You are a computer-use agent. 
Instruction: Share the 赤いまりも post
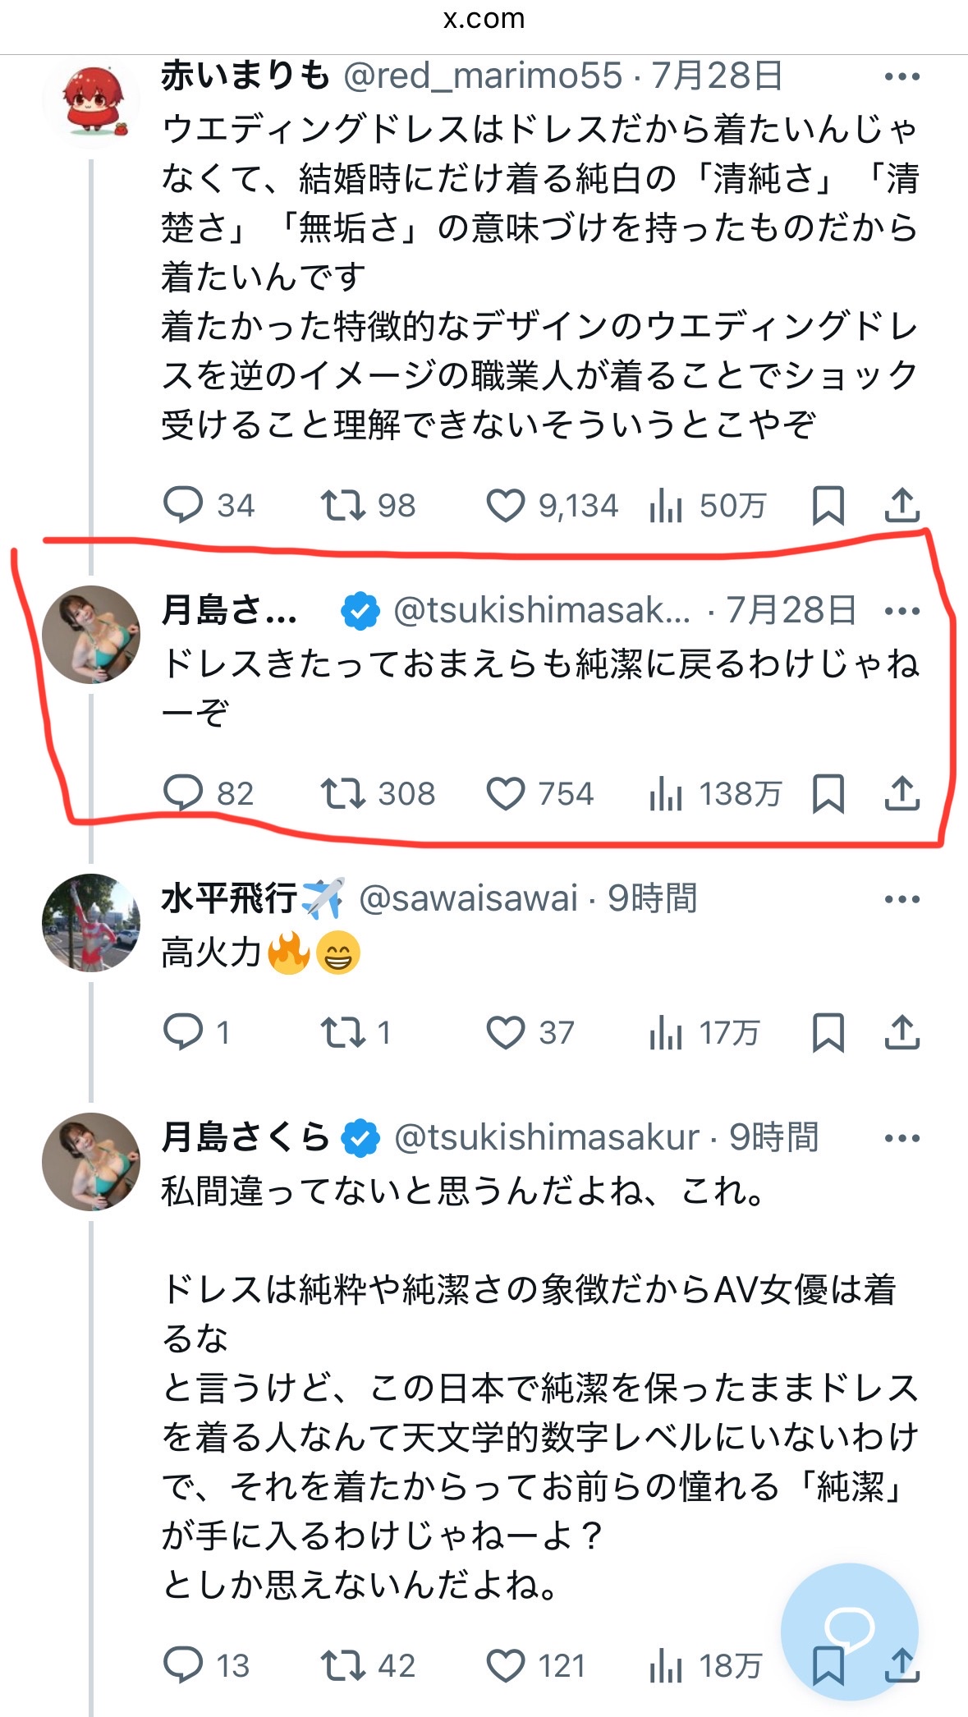901,505
